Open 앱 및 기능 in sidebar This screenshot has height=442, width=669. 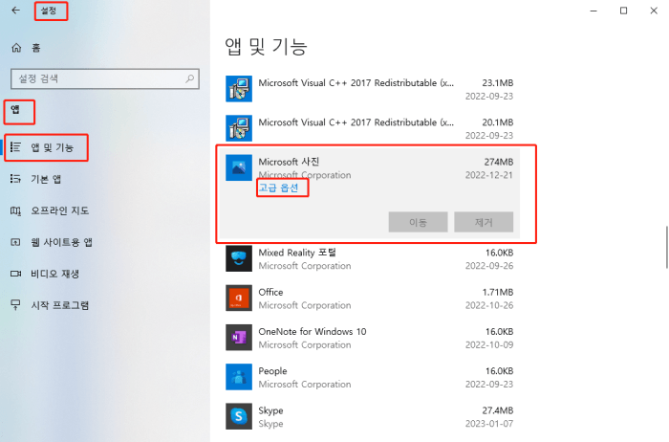point(52,147)
